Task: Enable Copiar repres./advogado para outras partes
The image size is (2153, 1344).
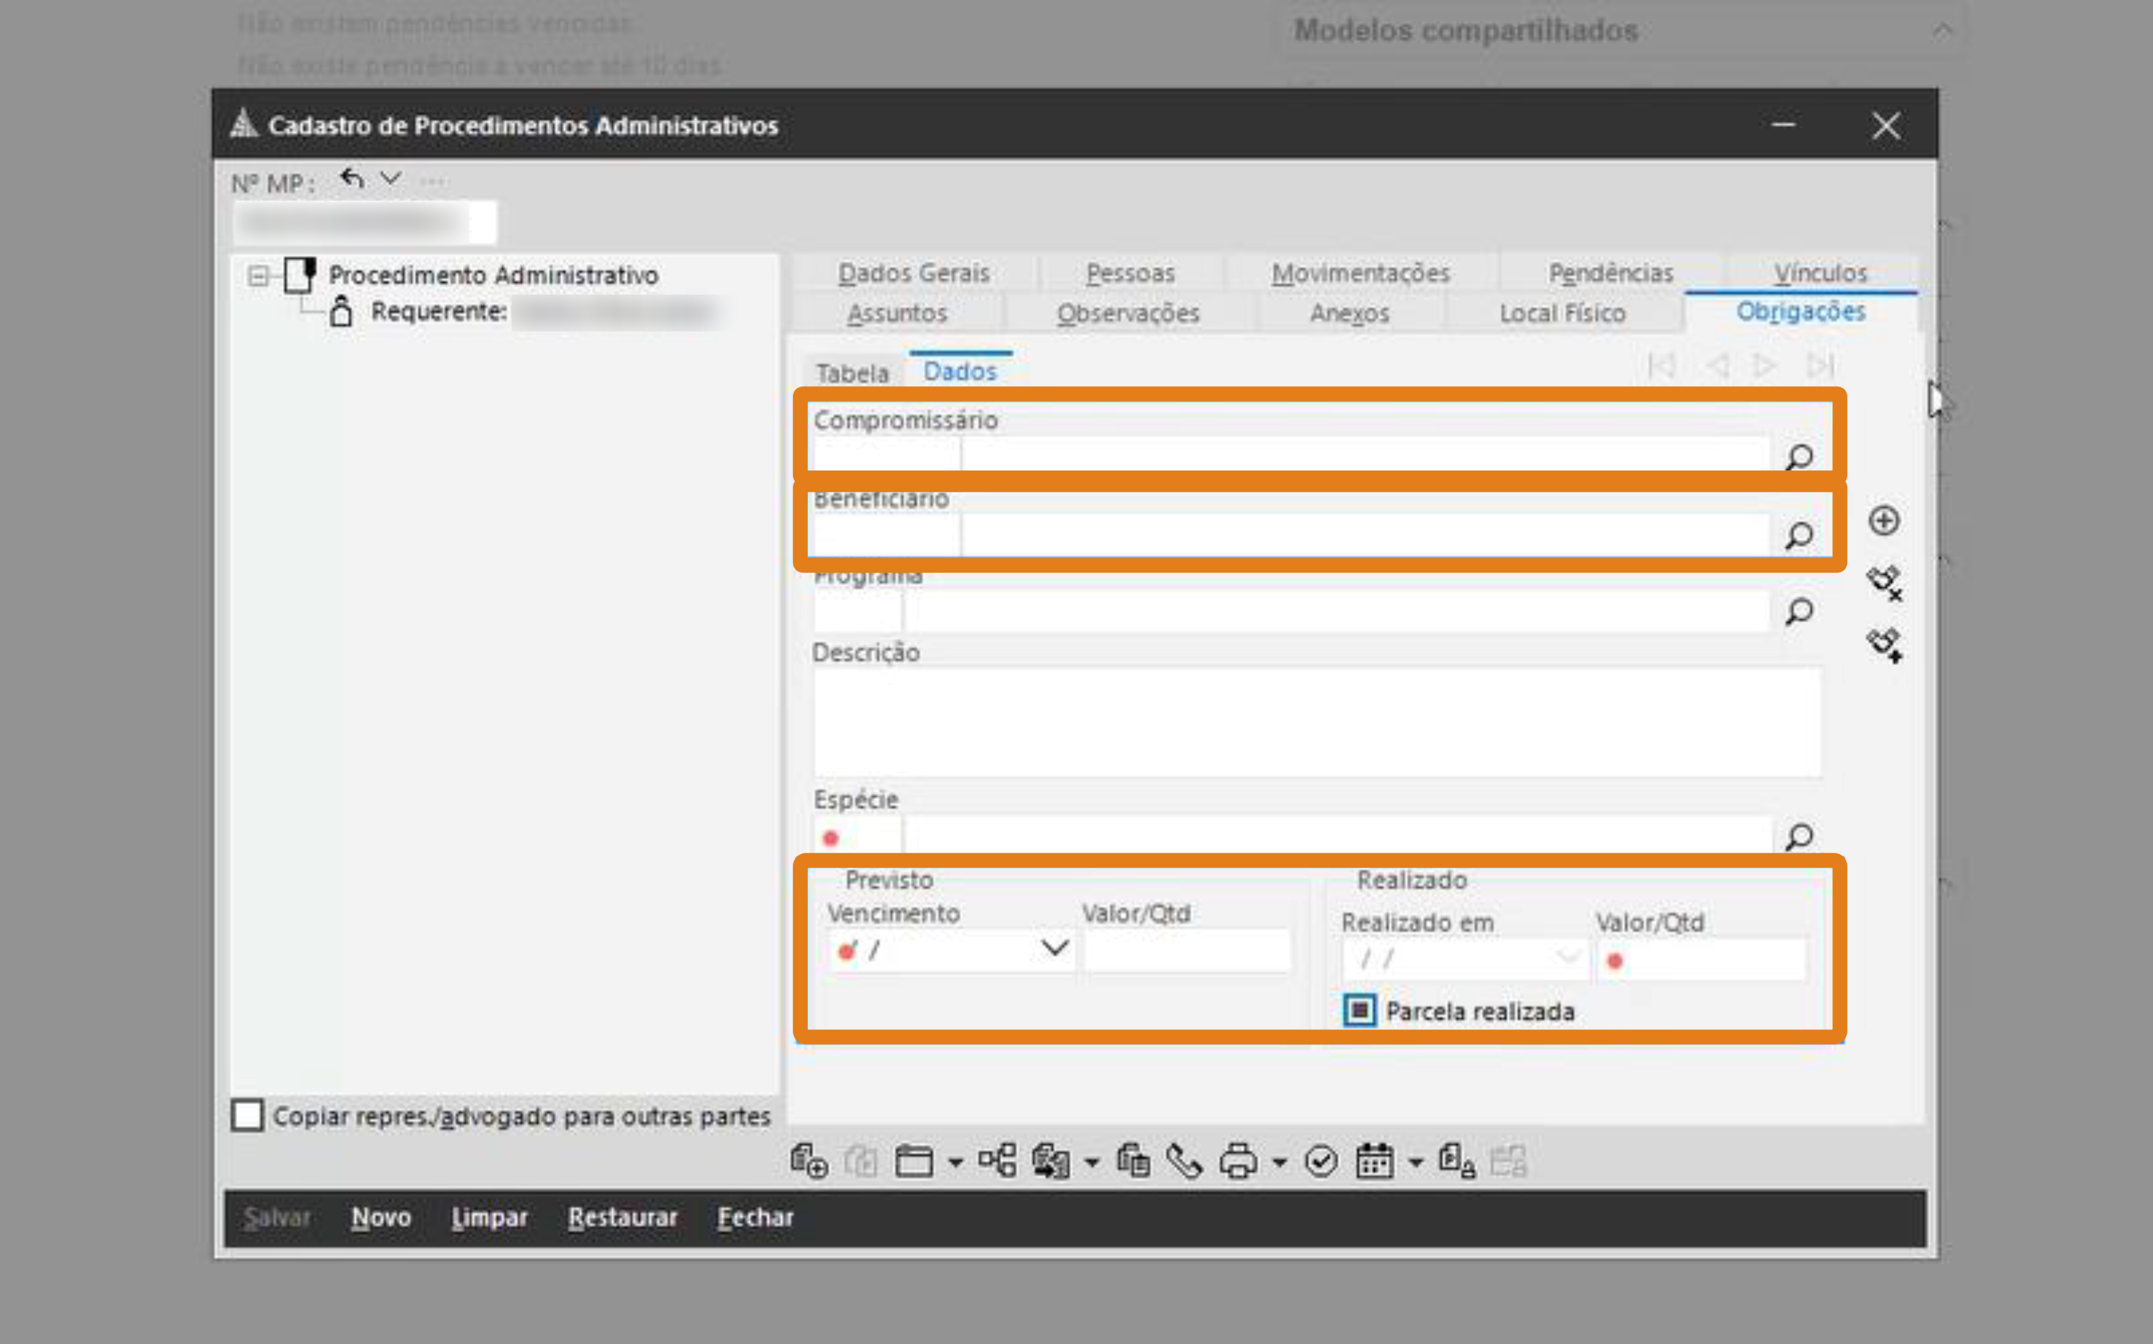Action: [247, 1114]
